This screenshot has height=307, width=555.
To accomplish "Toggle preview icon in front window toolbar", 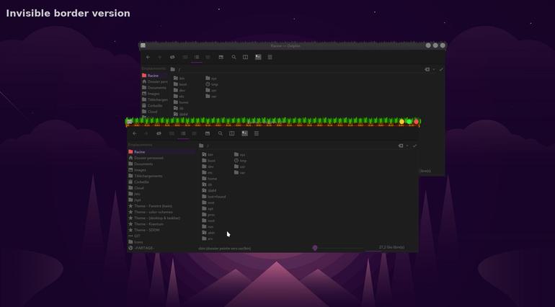I will click(x=244, y=133).
